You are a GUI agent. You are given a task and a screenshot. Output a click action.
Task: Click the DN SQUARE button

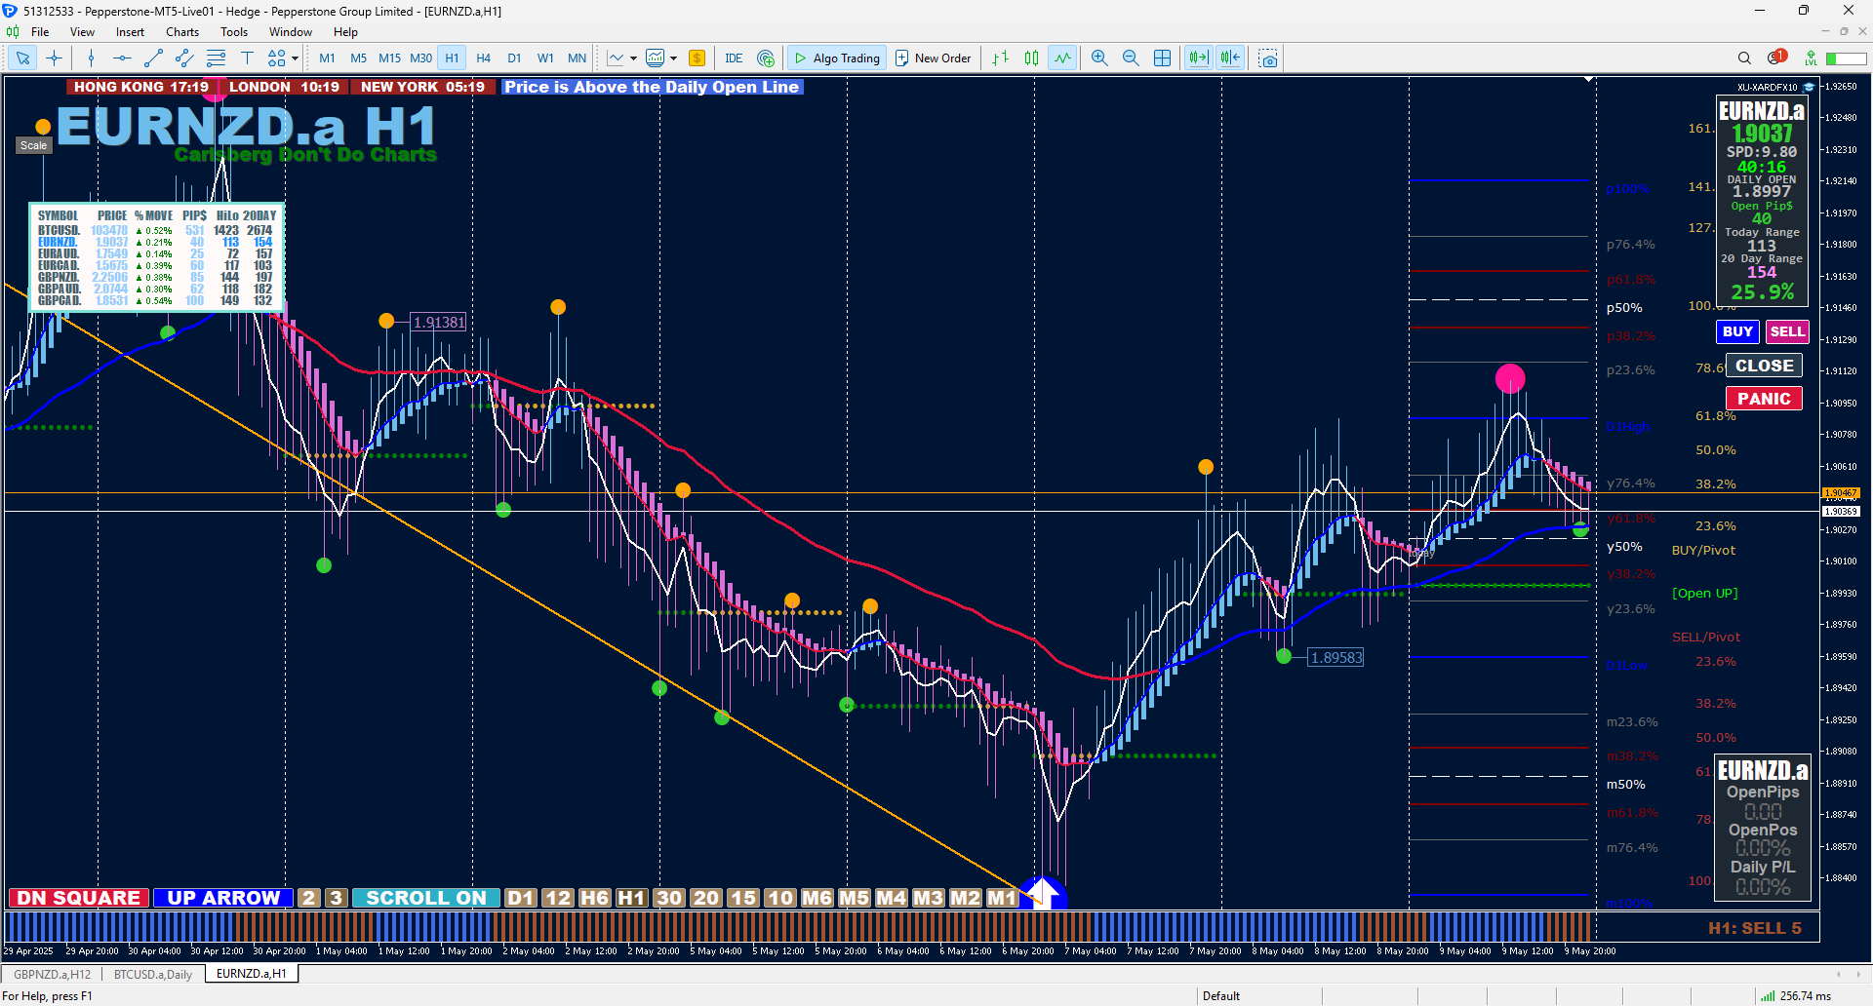(79, 898)
